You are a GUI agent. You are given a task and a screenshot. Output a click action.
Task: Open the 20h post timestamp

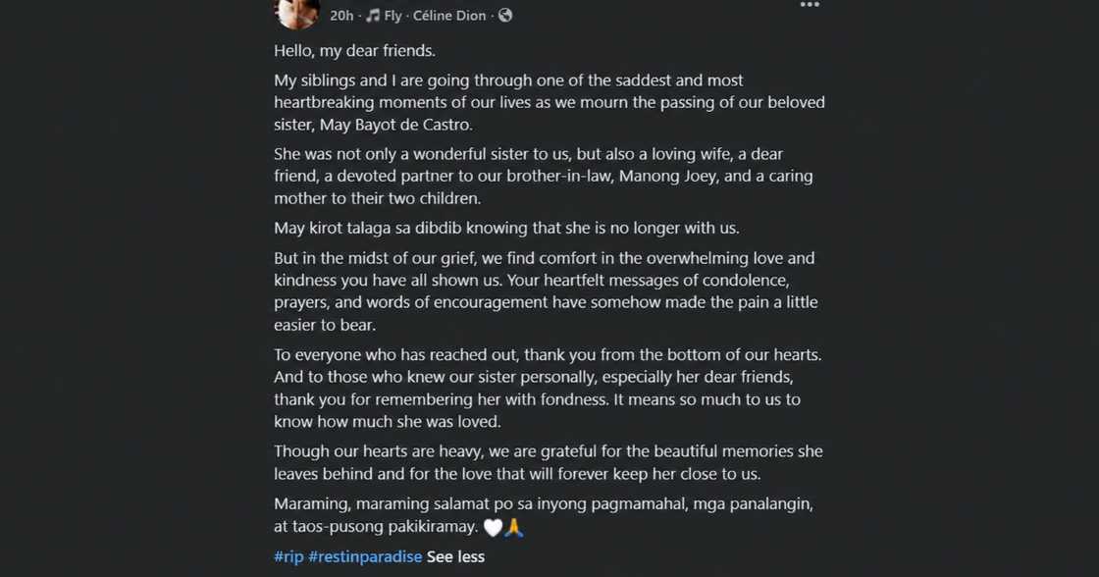pos(341,16)
